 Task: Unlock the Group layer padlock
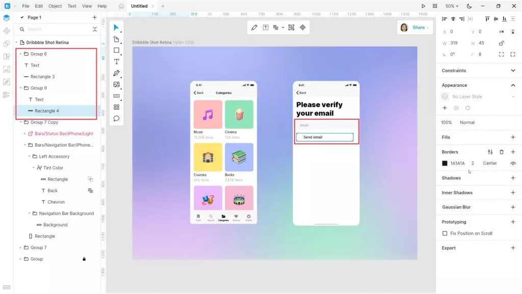84,259
